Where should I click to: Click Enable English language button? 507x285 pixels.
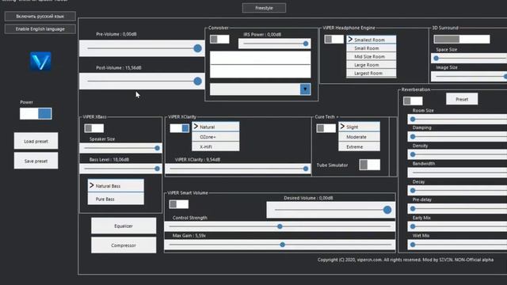click(x=40, y=28)
